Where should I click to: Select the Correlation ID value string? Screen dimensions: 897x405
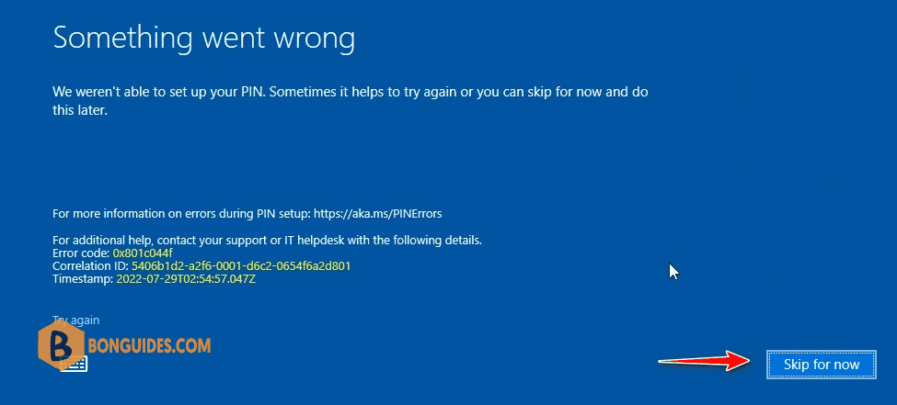241,266
